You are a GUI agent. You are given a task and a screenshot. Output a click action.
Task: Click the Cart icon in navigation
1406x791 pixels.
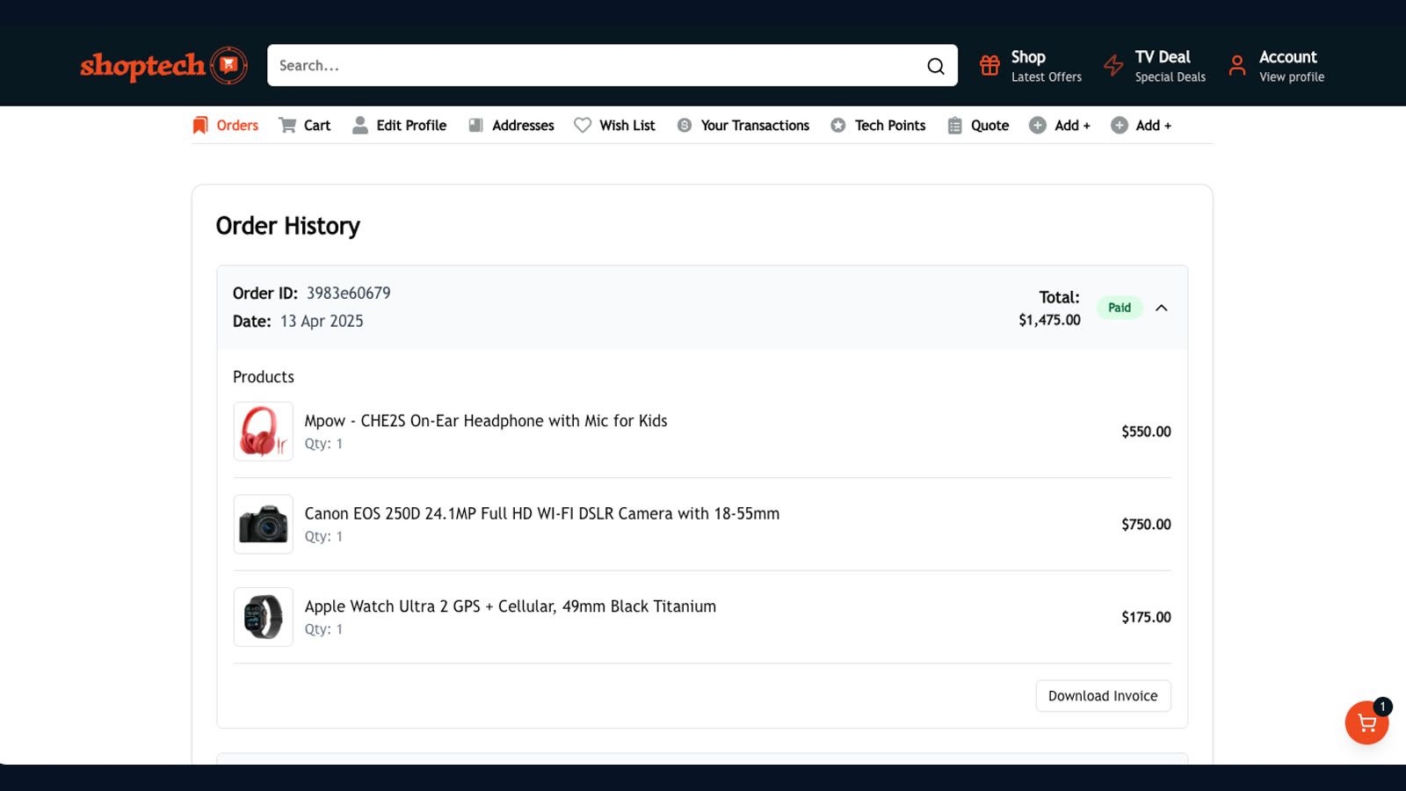[287, 126]
